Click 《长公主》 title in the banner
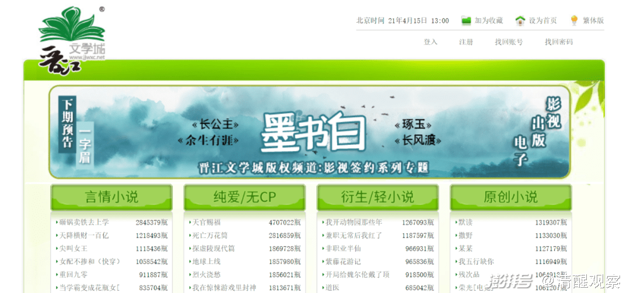 pyautogui.click(x=215, y=124)
